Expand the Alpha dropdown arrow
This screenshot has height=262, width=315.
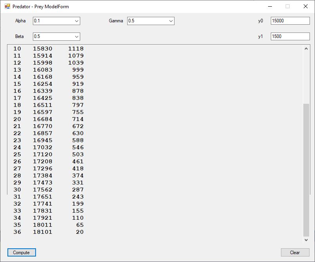pos(76,21)
